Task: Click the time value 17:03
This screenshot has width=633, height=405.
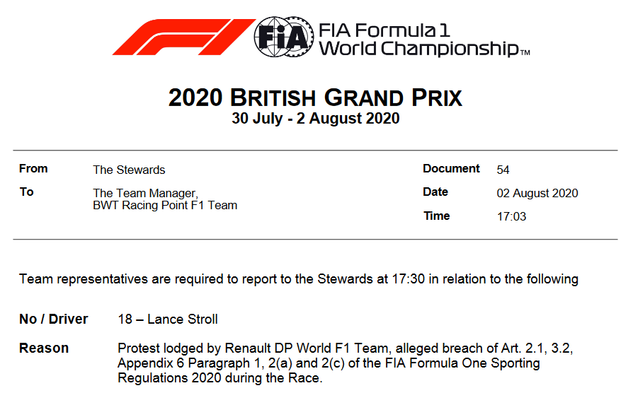Action: [x=512, y=217]
